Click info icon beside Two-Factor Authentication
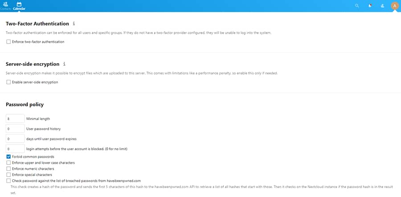This screenshot has width=401, height=197. 74,24
